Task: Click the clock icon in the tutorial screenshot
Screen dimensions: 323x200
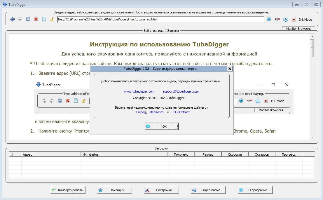Action: coord(258,101)
